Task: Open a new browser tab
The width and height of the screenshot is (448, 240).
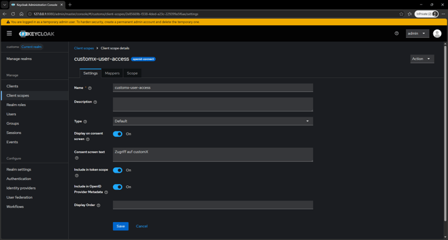Action: click(x=70, y=5)
